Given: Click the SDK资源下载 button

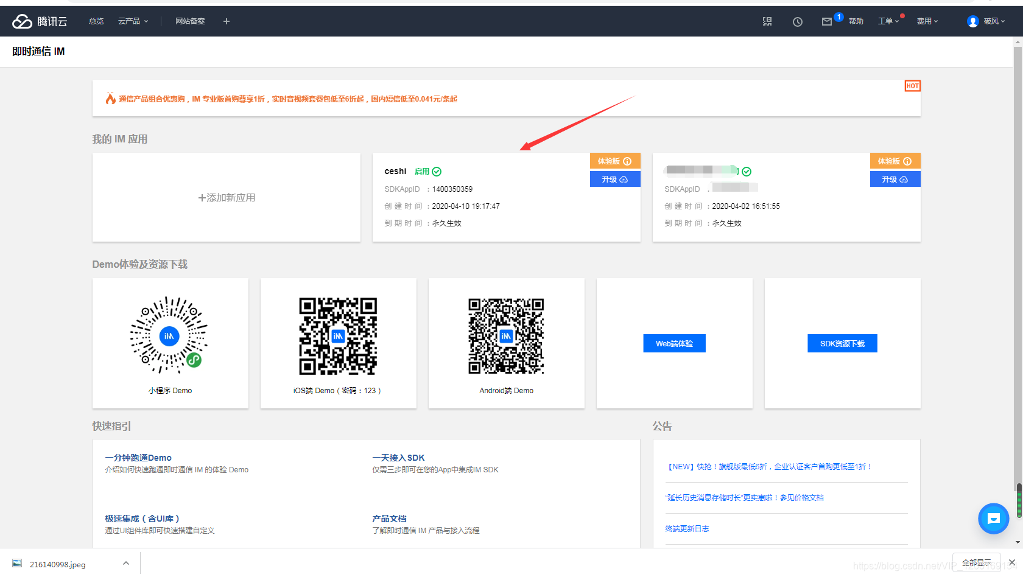Looking at the screenshot, I should coord(842,343).
